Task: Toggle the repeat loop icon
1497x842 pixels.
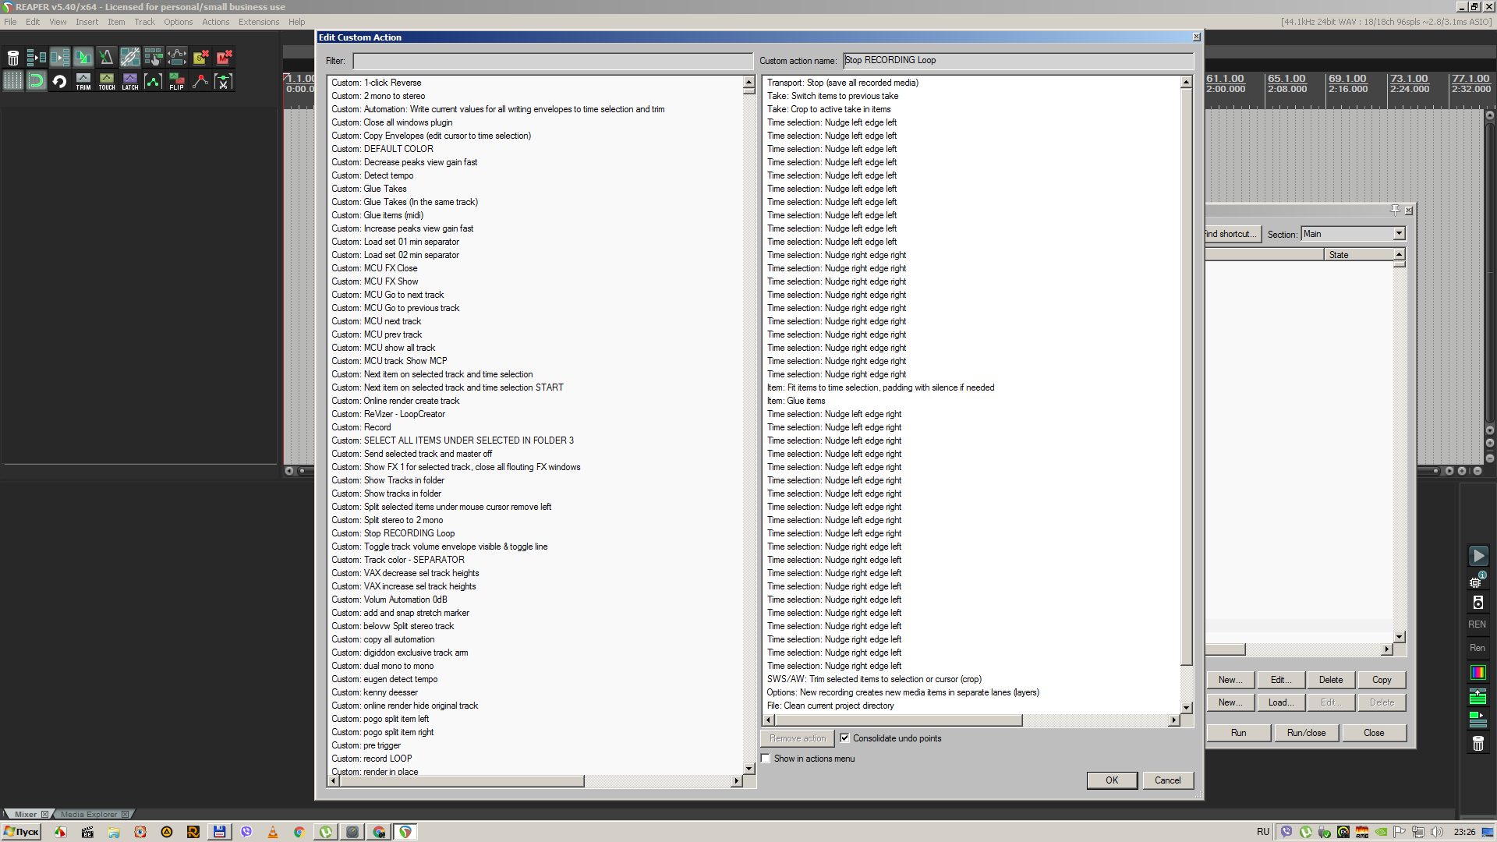Action: pyautogui.click(x=59, y=81)
